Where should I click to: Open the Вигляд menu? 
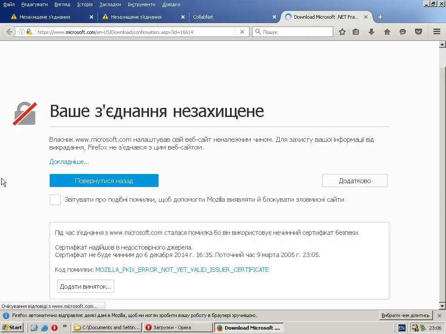[x=62, y=4]
